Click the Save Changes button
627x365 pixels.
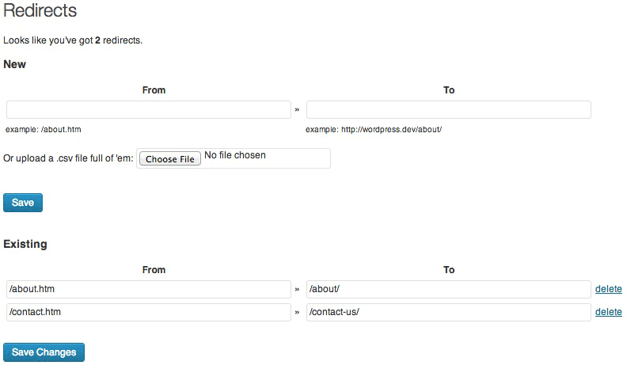coord(44,352)
